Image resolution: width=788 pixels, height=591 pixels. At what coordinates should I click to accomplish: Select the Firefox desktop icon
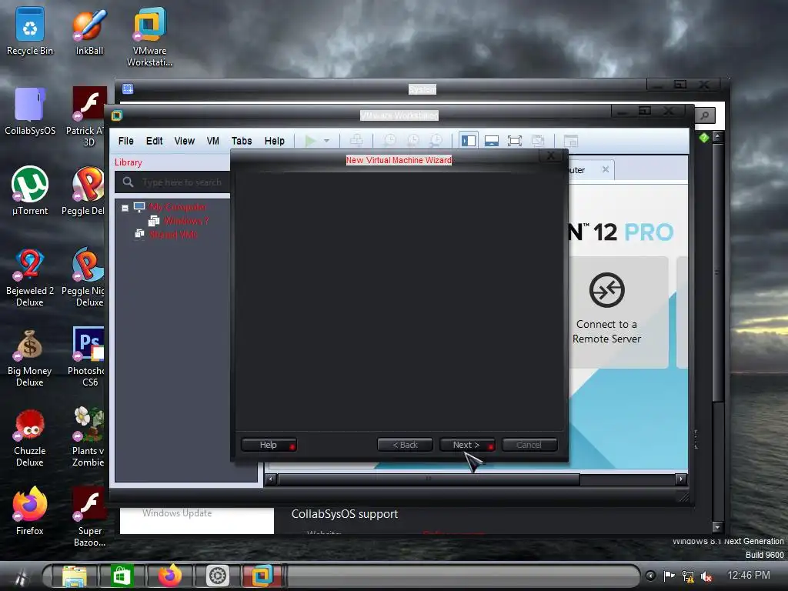(x=30, y=511)
